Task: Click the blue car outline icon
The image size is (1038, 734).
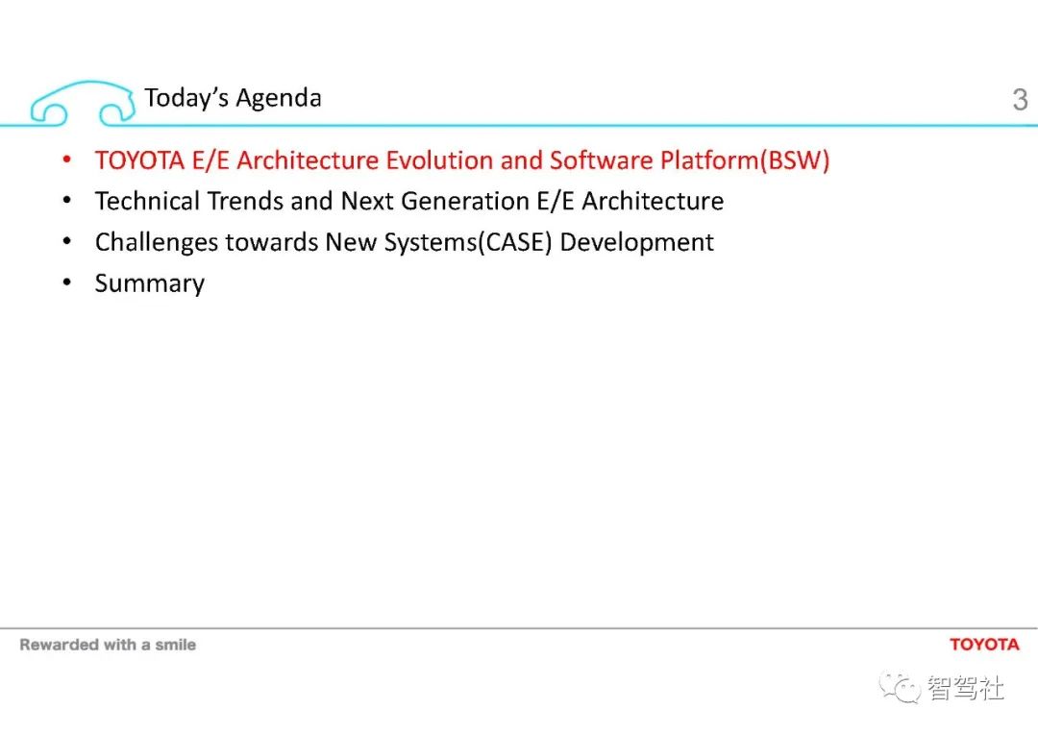Action: 83,103
